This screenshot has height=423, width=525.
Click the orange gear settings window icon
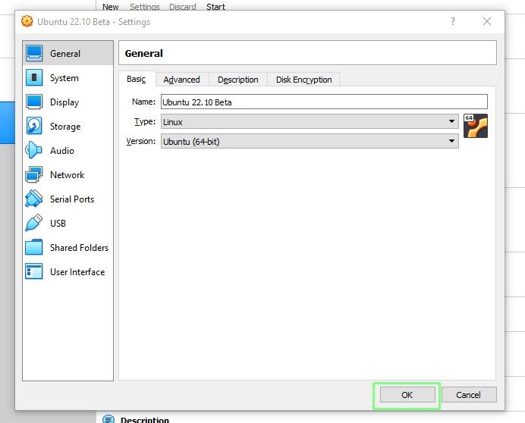27,21
